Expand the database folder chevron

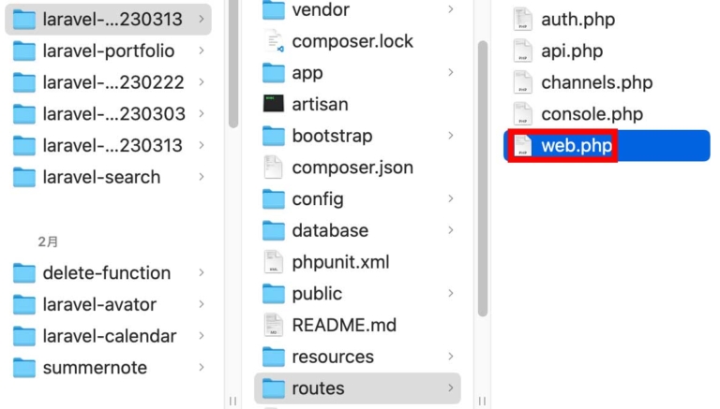point(451,230)
